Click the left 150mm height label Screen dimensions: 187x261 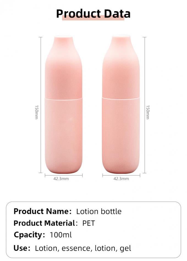[36, 112]
